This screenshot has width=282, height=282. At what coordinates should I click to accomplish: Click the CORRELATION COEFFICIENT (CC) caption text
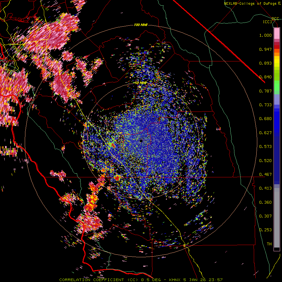[99, 280]
